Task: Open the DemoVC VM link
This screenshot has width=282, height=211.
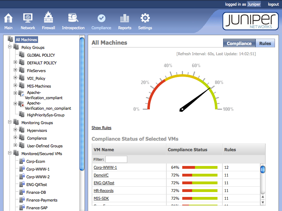Action: pos(101,175)
